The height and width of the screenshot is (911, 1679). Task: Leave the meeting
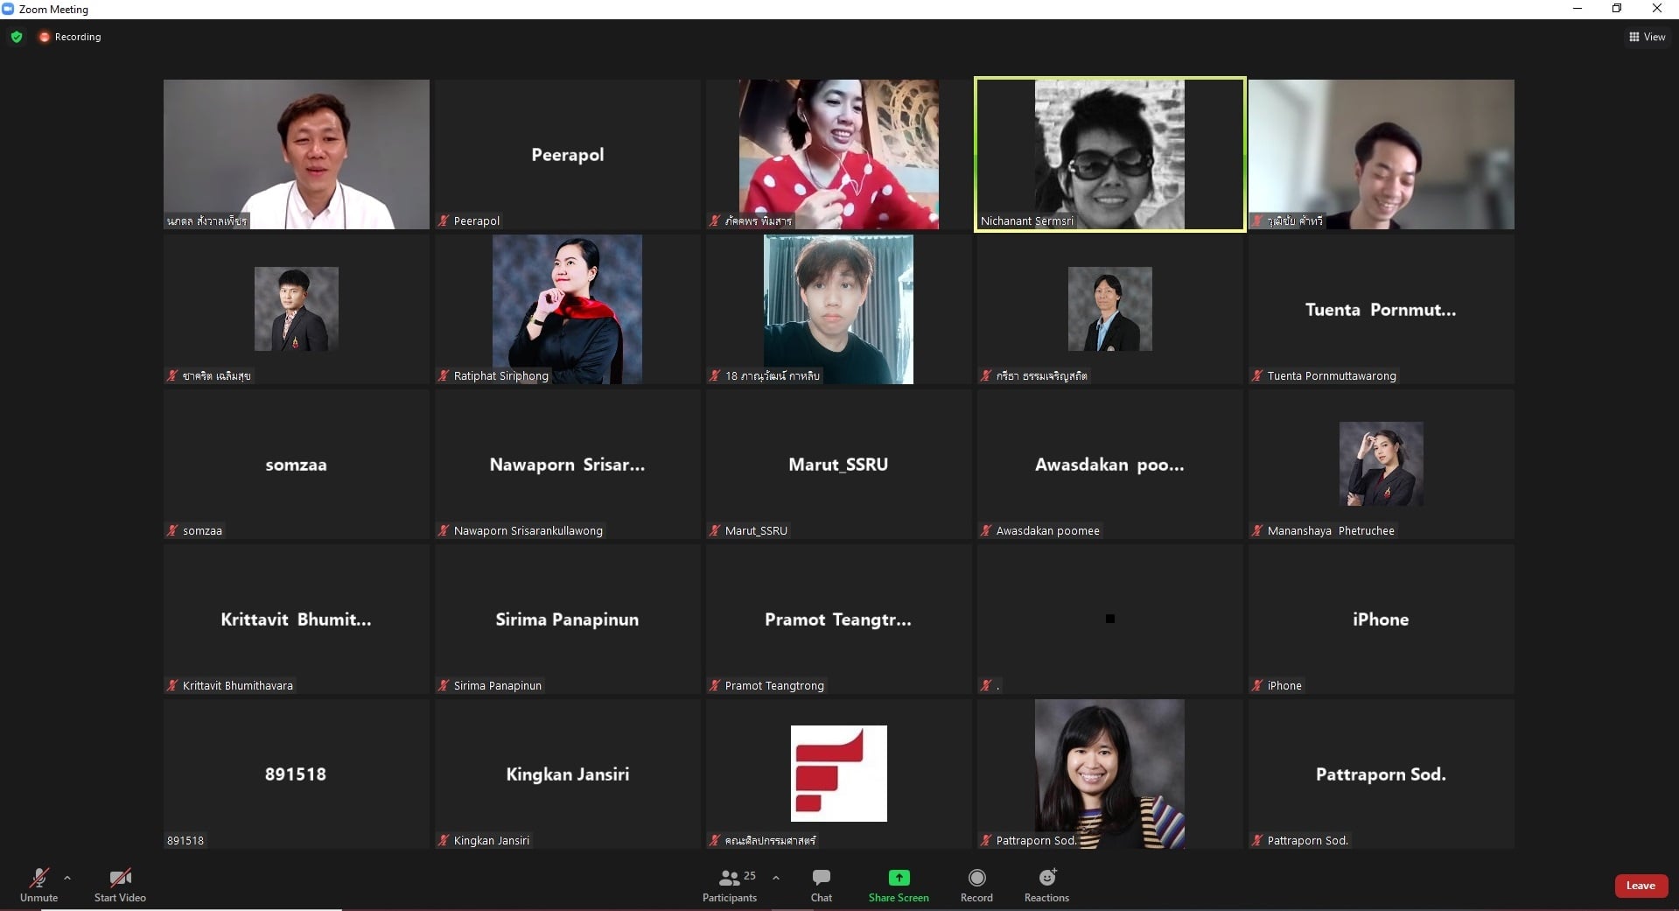coord(1640,886)
